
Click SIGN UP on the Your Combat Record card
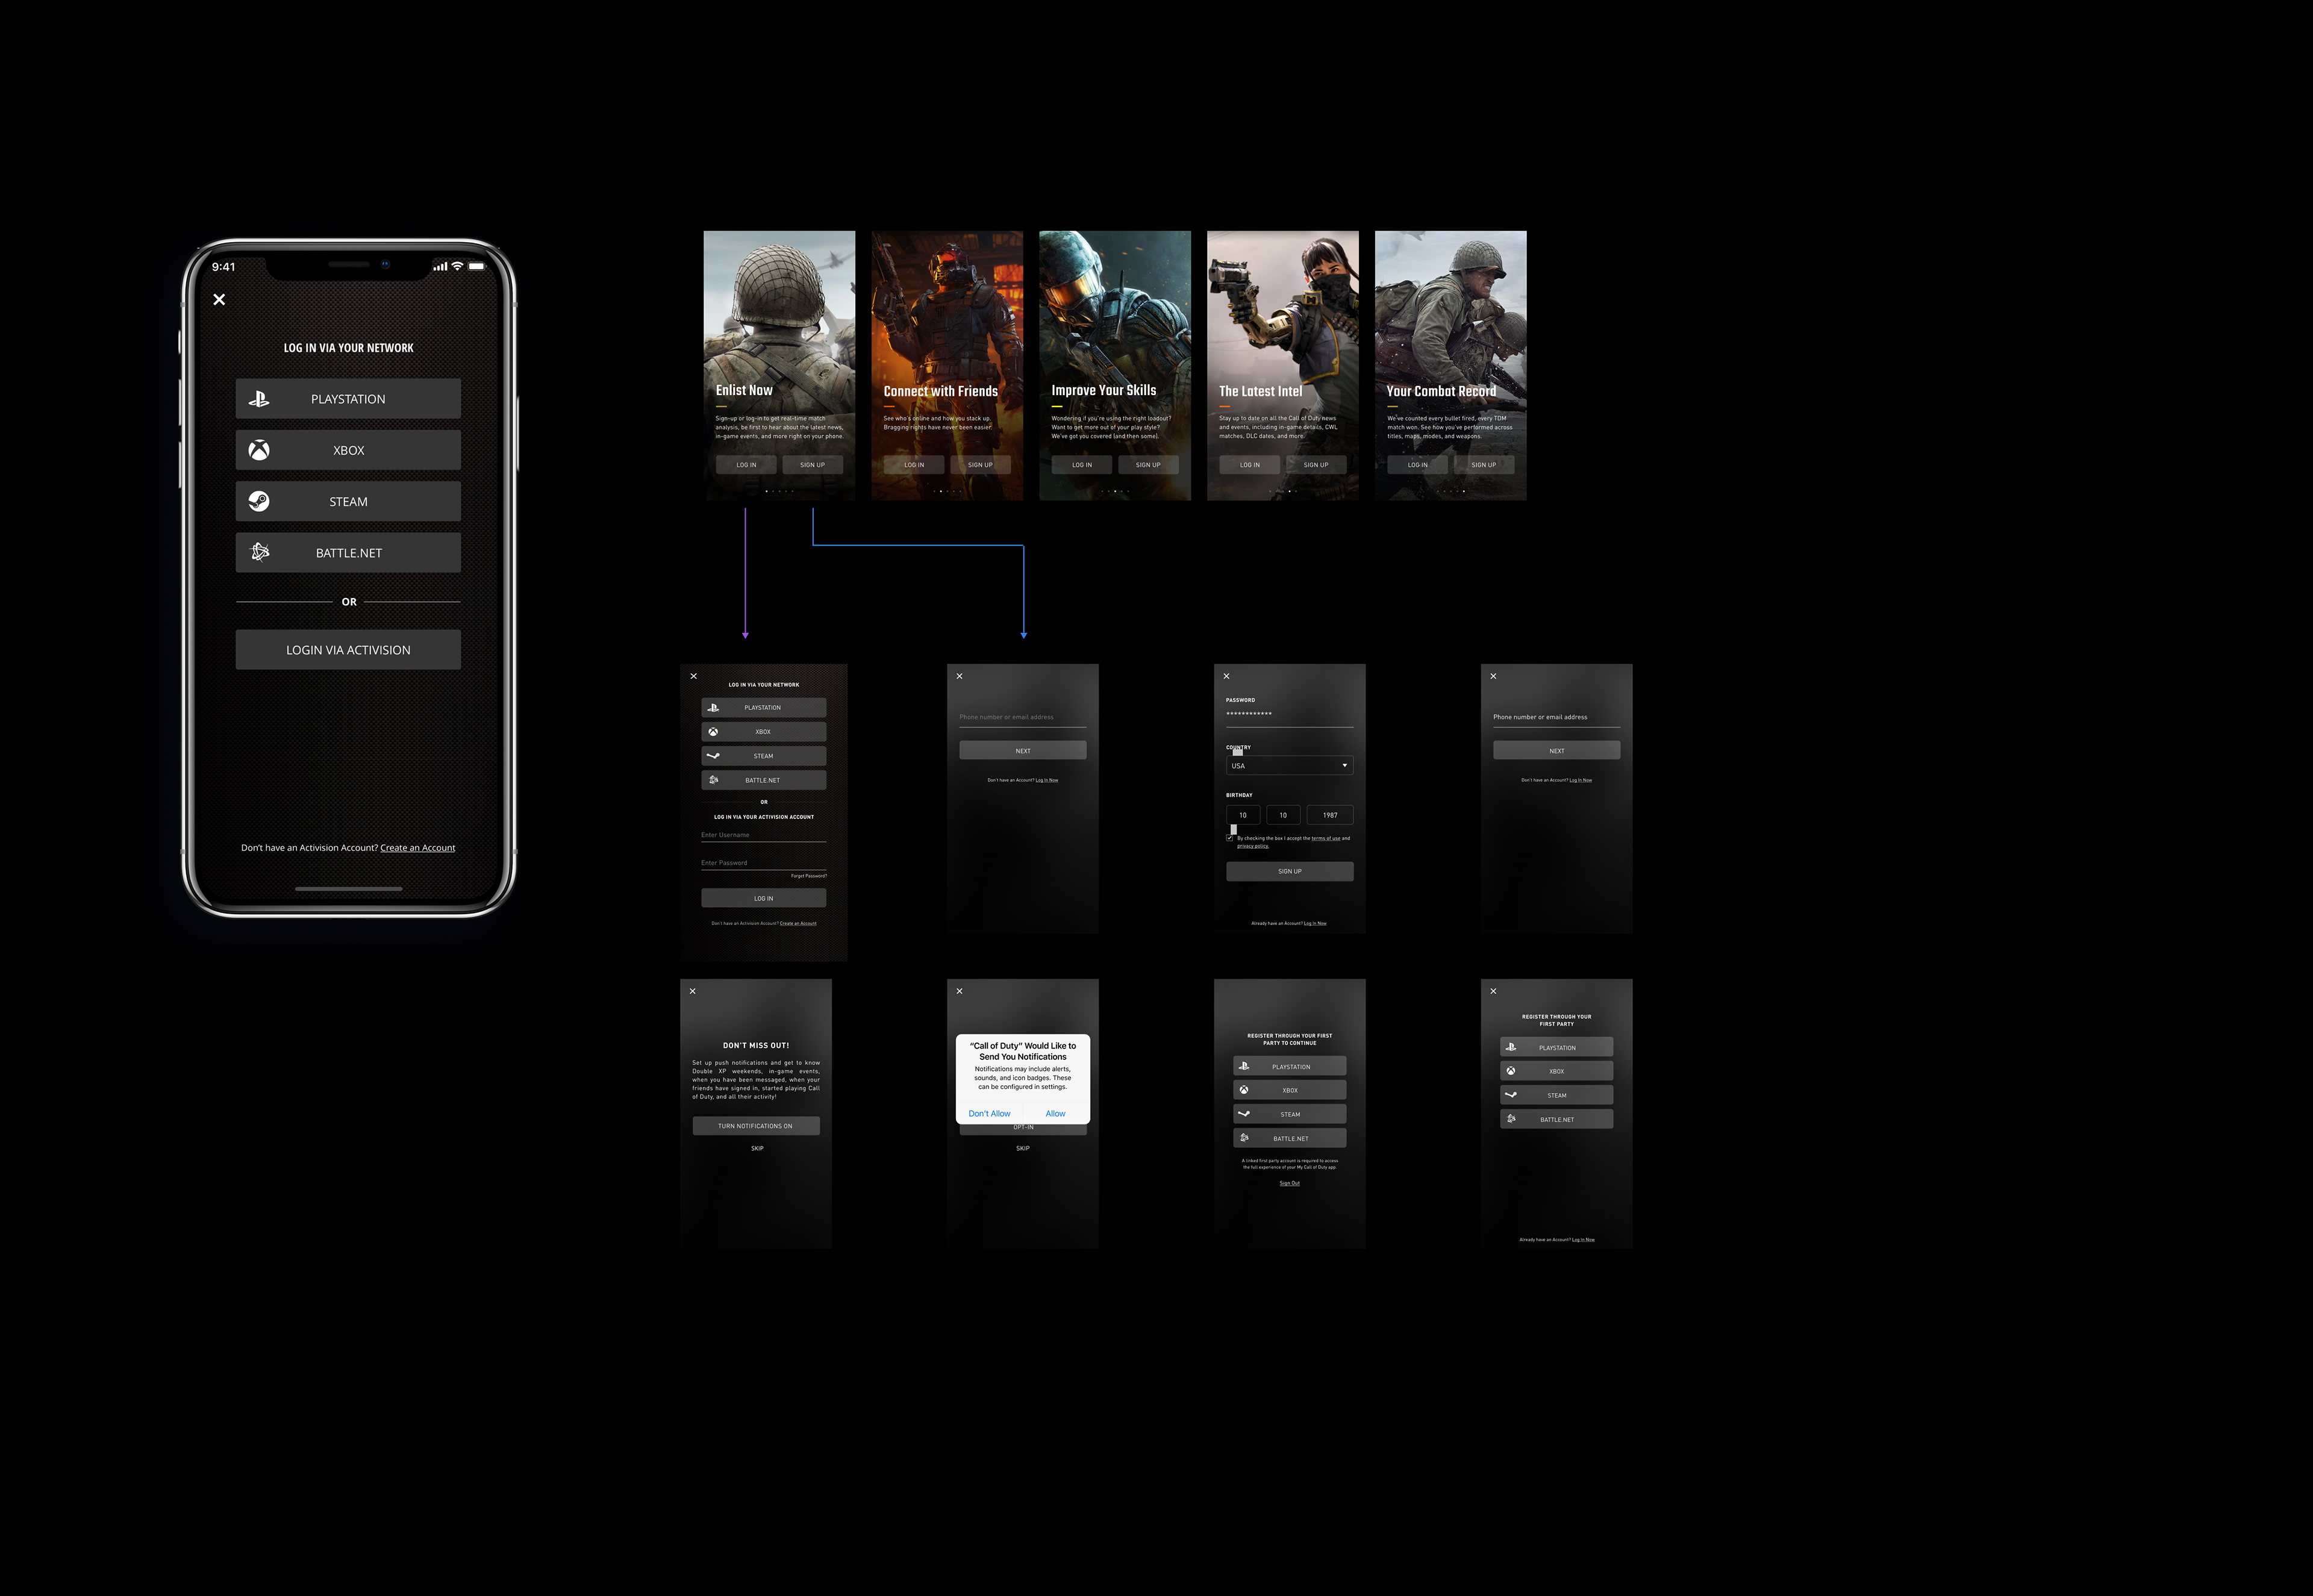[x=1484, y=464]
